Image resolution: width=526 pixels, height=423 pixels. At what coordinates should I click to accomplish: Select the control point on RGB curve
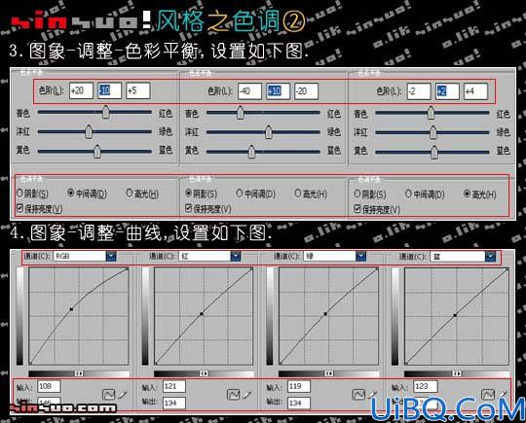point(71,309)
